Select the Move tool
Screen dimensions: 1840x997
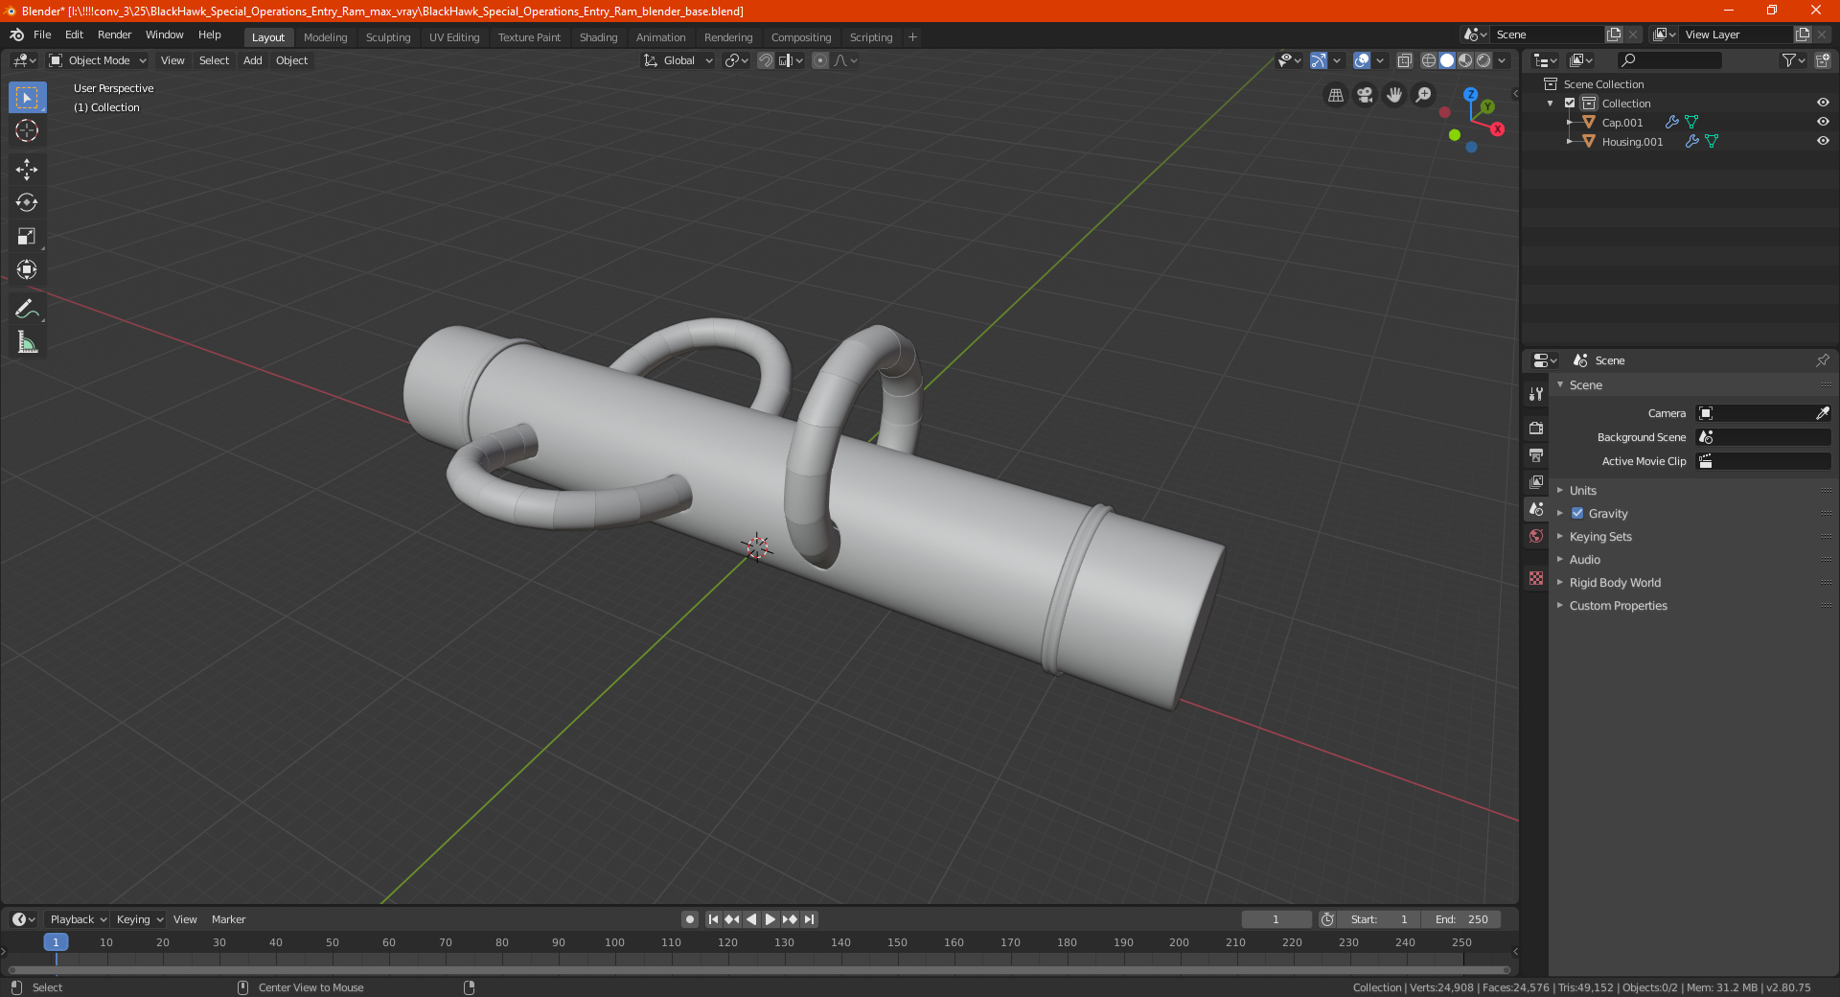[x=27, y=170]
